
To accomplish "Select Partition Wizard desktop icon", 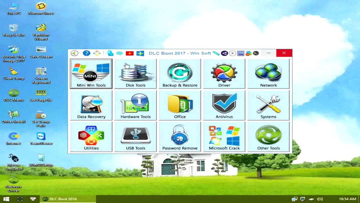I will coord(41,32).
